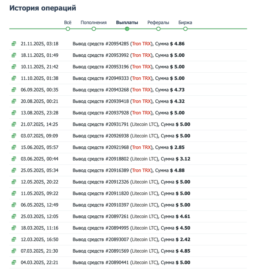Click withdrawal #20931791 Litecoin LTC text
Viewport: 256px width, 272px height.
click(x=144, y=124)
